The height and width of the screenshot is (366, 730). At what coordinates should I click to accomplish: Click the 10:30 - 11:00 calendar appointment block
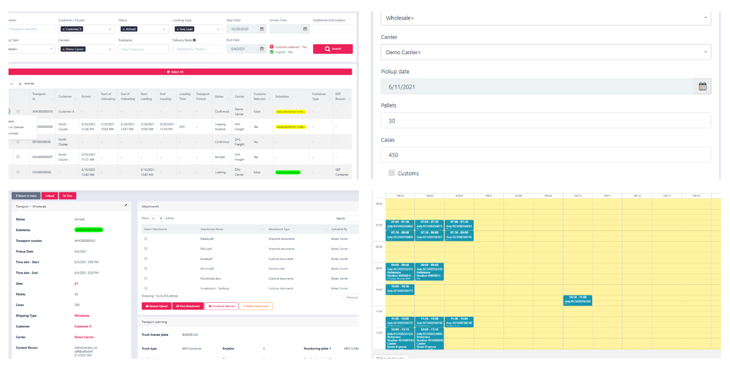click(x=577, y=300)
